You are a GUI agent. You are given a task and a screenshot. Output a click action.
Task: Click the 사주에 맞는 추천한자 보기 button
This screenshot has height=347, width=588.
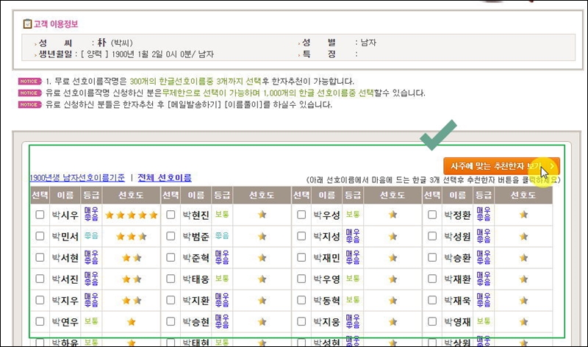pyautogui.click(x=501, y=166)
